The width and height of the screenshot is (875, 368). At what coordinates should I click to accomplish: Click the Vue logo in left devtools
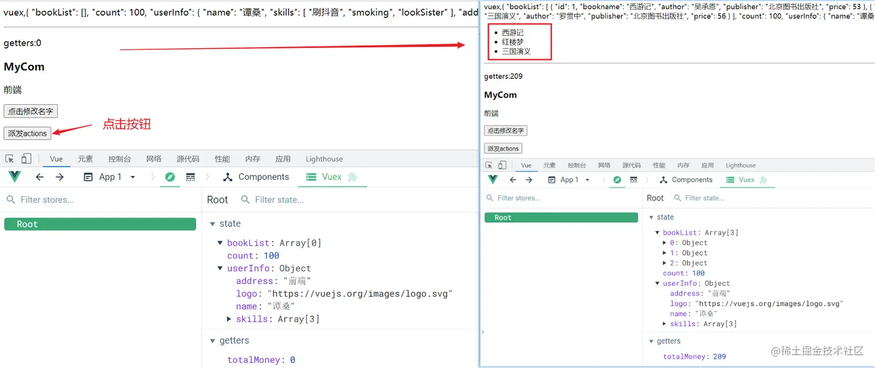(x=15, y=177)
